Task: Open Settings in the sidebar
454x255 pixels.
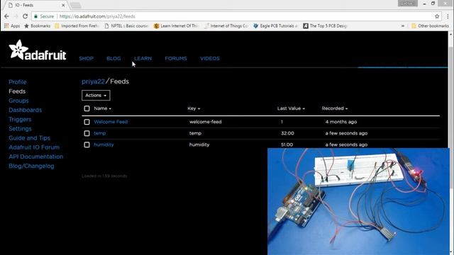Action: [x=20, y=129]
